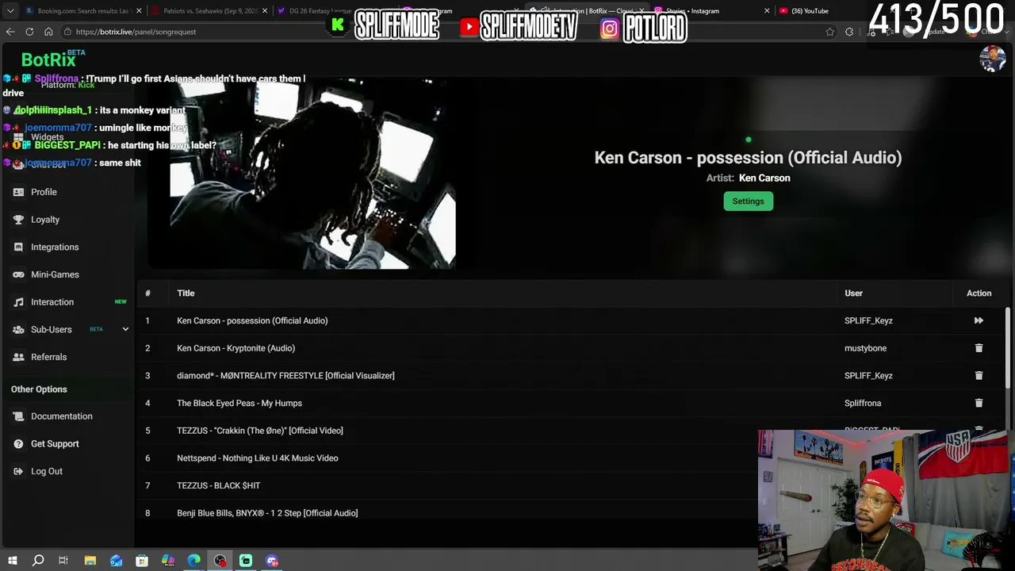The height and width of the screenshot is (571, 1015).
Task: Open the Documentation link
Action: pos(62,416)
